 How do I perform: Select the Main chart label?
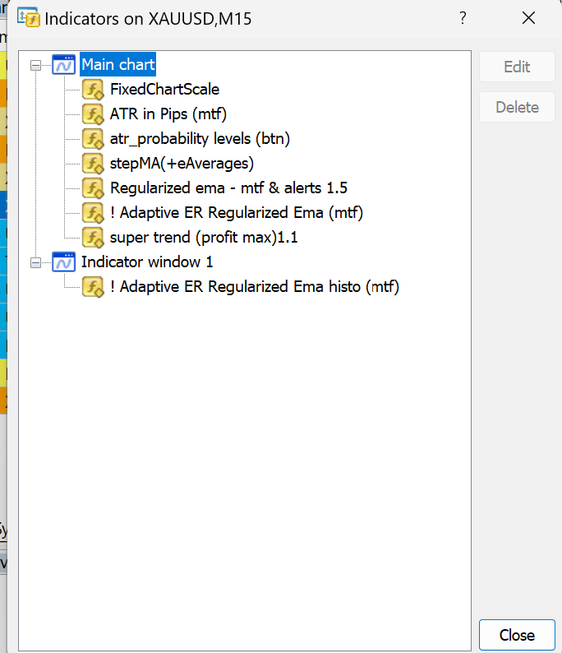click(x=118, y=64)
